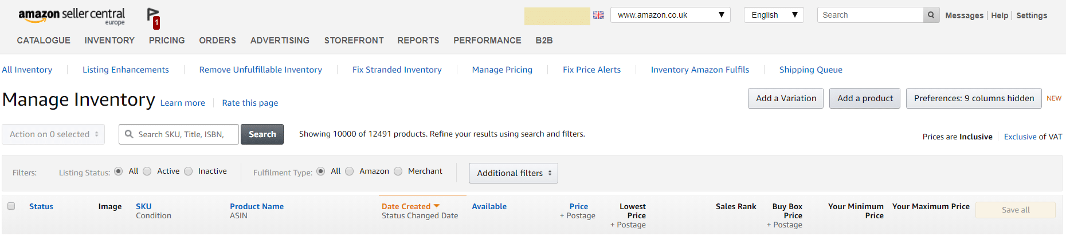Open the INVENTORY menu
Image resolution: width=1066 pixels, height=248 pixels.
[x=109, y=41]
